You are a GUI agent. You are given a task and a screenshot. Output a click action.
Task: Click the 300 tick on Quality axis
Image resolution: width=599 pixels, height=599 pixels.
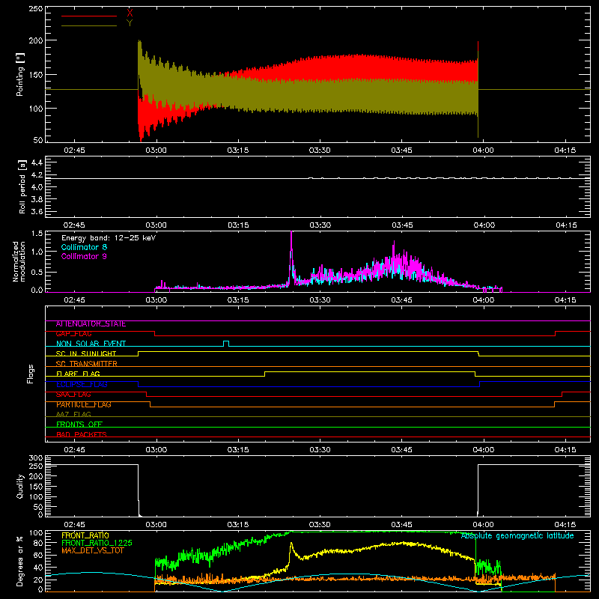click(36, 458)
